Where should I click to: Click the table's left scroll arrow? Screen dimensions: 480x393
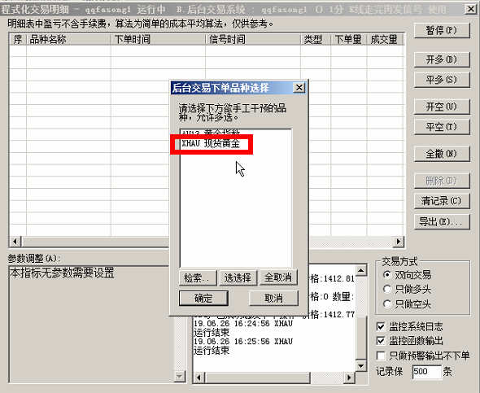pos(15,242)
